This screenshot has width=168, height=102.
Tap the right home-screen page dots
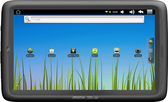pyautogui.click(x=151, y=86)
